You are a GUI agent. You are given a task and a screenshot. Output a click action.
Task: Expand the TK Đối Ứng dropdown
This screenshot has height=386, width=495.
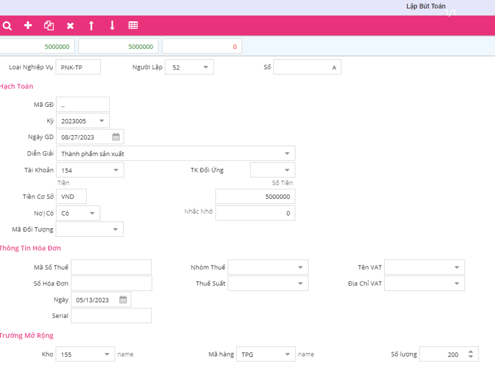287,170
